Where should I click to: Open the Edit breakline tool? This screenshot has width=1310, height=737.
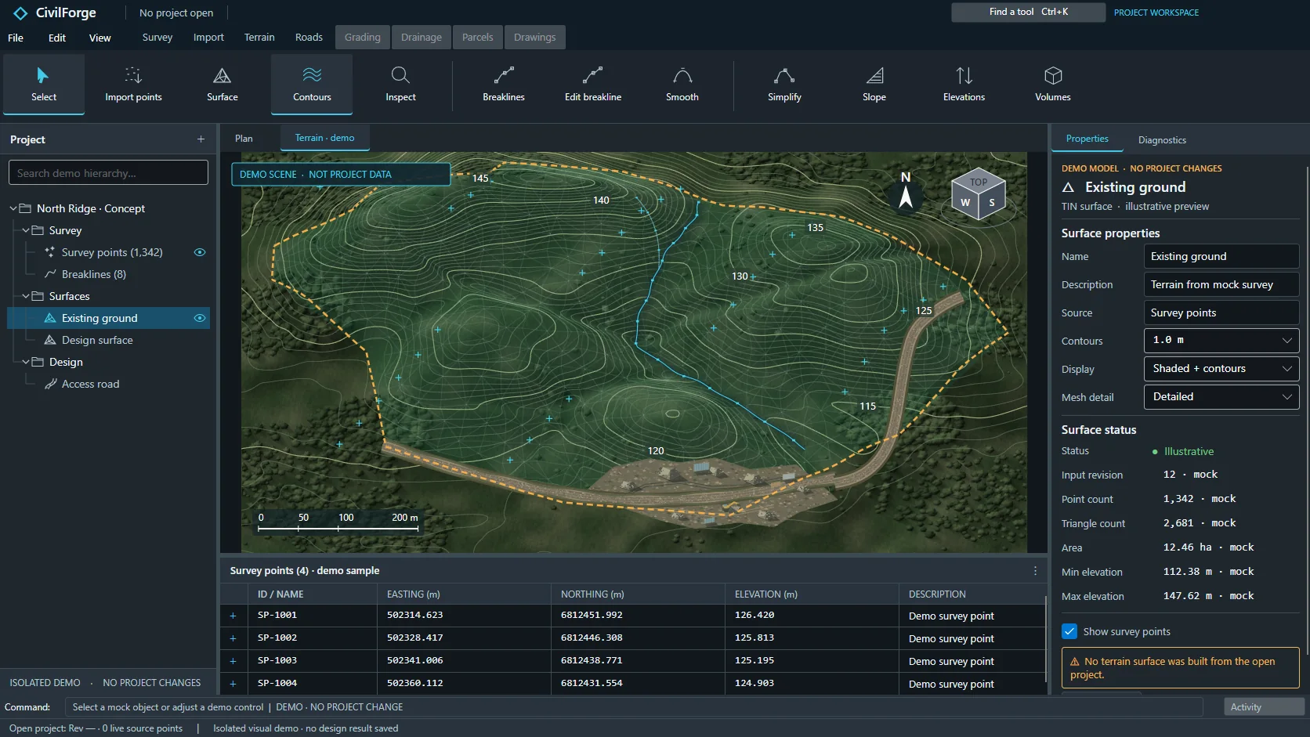[x=593, y=85]
